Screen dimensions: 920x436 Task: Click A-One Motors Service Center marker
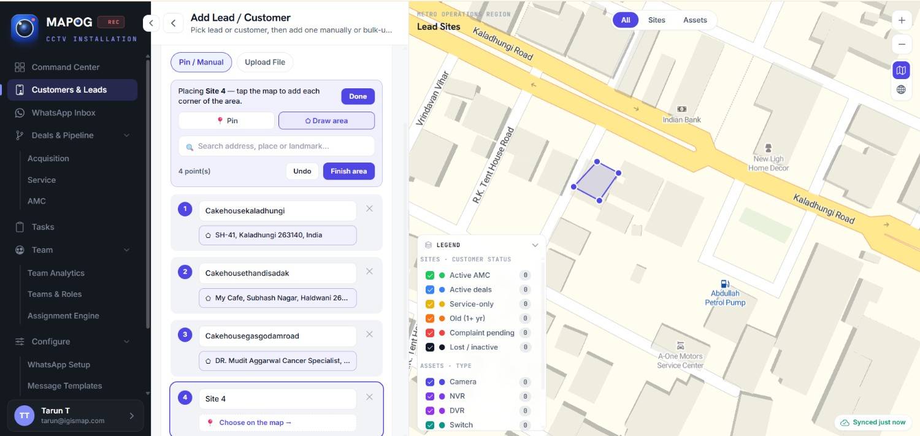680,346
